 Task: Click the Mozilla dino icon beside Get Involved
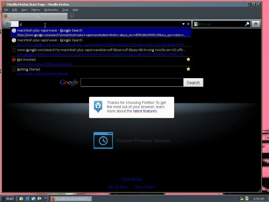tap(14, 60)
